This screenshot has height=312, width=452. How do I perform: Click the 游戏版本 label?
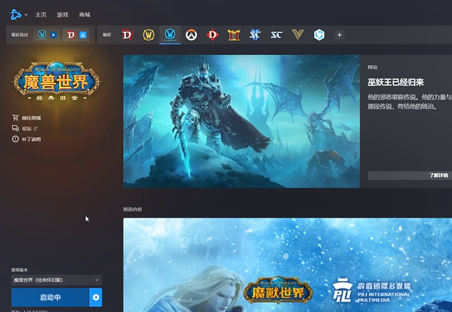click(x=20, y=270)
